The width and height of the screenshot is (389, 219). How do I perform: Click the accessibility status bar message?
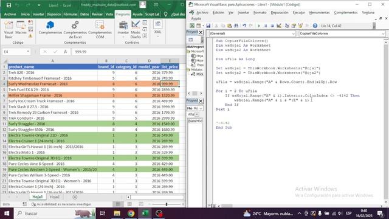pos(61,204)
